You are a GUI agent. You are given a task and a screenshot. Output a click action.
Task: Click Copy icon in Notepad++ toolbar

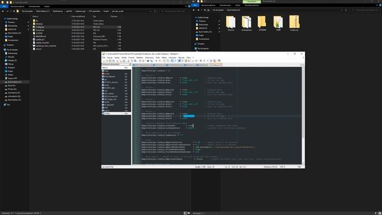(x=132, y=61)
